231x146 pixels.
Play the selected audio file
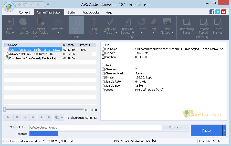[8, 117]
